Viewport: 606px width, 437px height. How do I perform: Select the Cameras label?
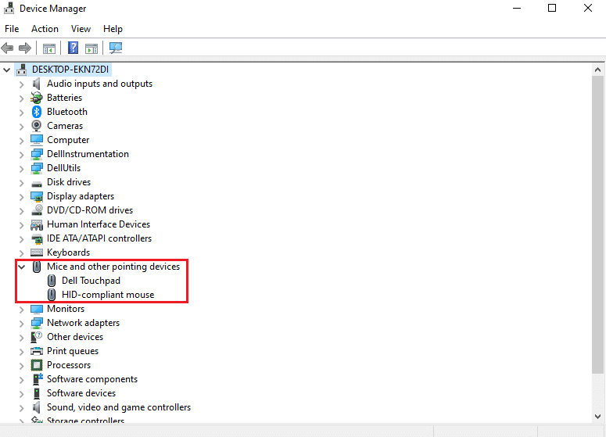65,126
